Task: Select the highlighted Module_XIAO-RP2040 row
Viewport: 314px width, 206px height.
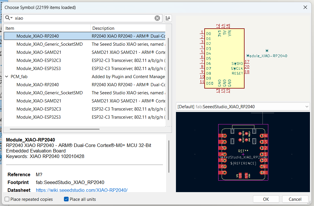Action: pos(85,36)
